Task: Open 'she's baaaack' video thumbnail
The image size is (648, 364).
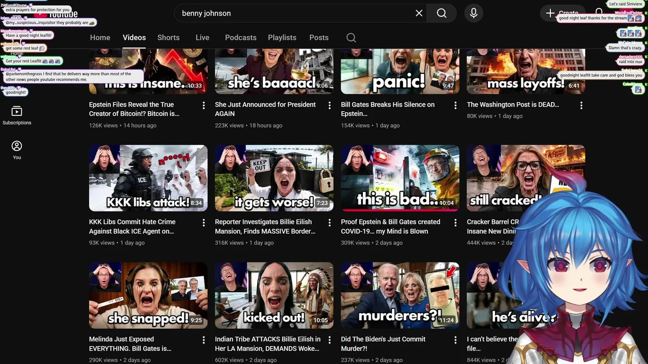Action: tap(274, 71)
